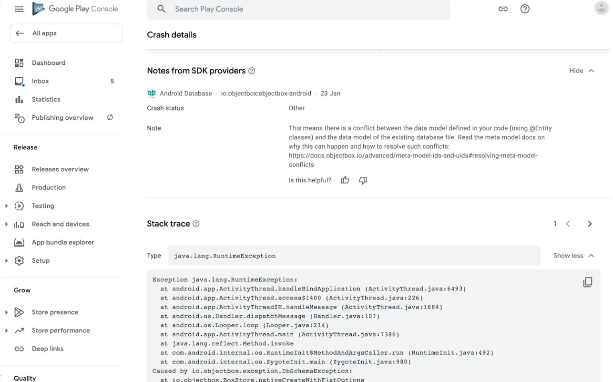Copy the stack trace to clipboard
This screenshot has height=382, width=613.
(588, 282)
